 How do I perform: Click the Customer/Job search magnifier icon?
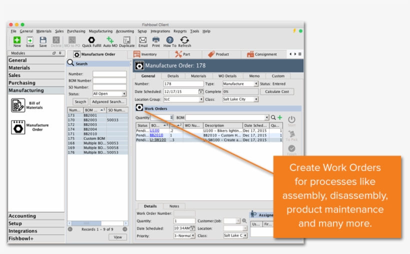tap(244, 221)
